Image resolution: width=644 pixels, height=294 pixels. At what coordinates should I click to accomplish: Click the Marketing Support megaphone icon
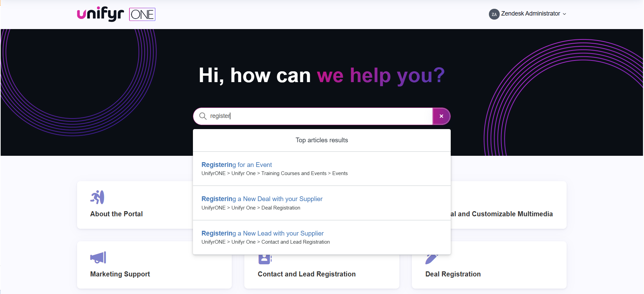(98, 258)
